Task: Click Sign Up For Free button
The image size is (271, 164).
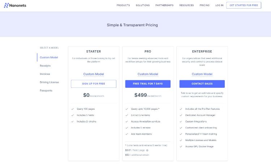Action: pyautogui.click(x=94, y=84)
